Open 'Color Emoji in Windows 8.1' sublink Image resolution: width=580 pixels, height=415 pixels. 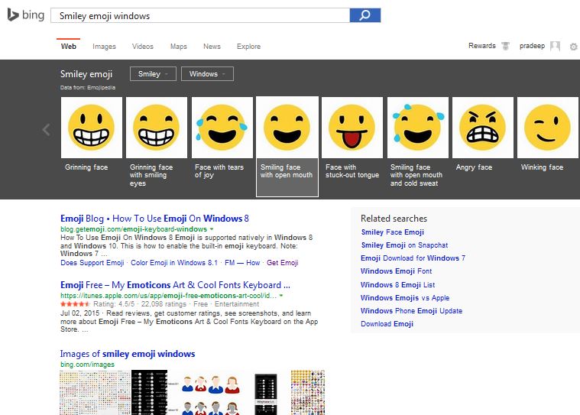click(x=174, y=263)
